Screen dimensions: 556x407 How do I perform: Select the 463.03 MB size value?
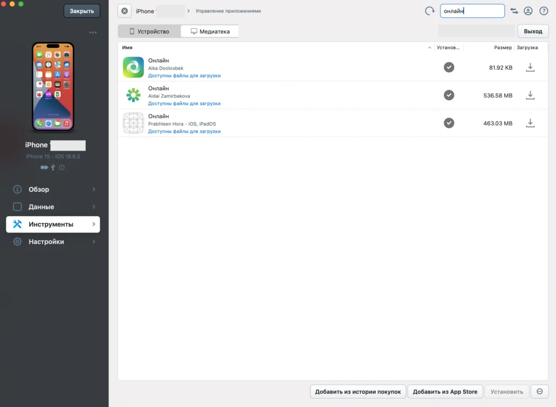[x=497, y=123]
